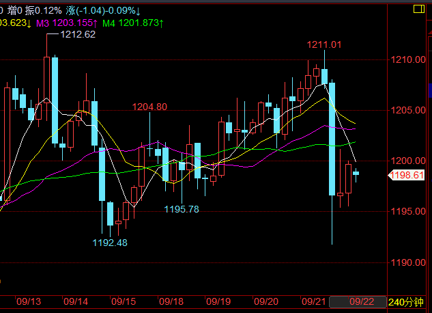Click the 09/14 date marker
This screenshot has height=313, width=432.
76,301
